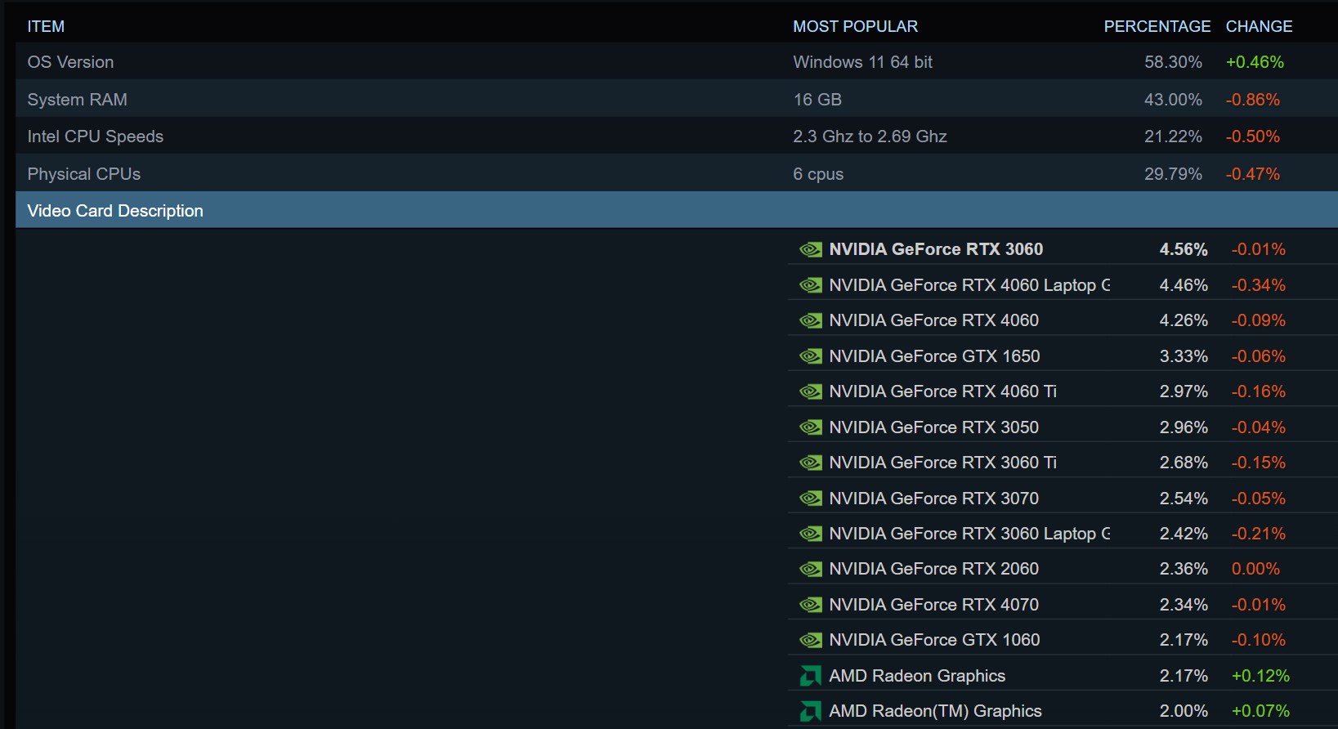Image resolution: width=1338 pixels, height=729 pixels.
Task: Select NVIDIA GeForce RTX 3060 name
Action: (x=936, y=249)
